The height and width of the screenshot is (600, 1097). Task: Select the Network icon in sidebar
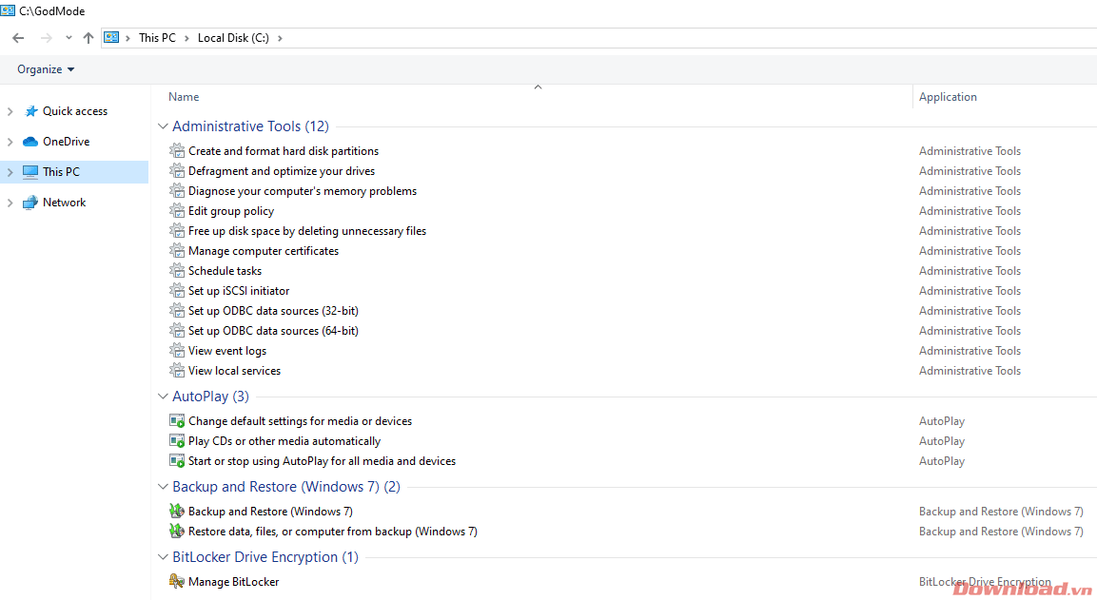(x=30, y=203)
